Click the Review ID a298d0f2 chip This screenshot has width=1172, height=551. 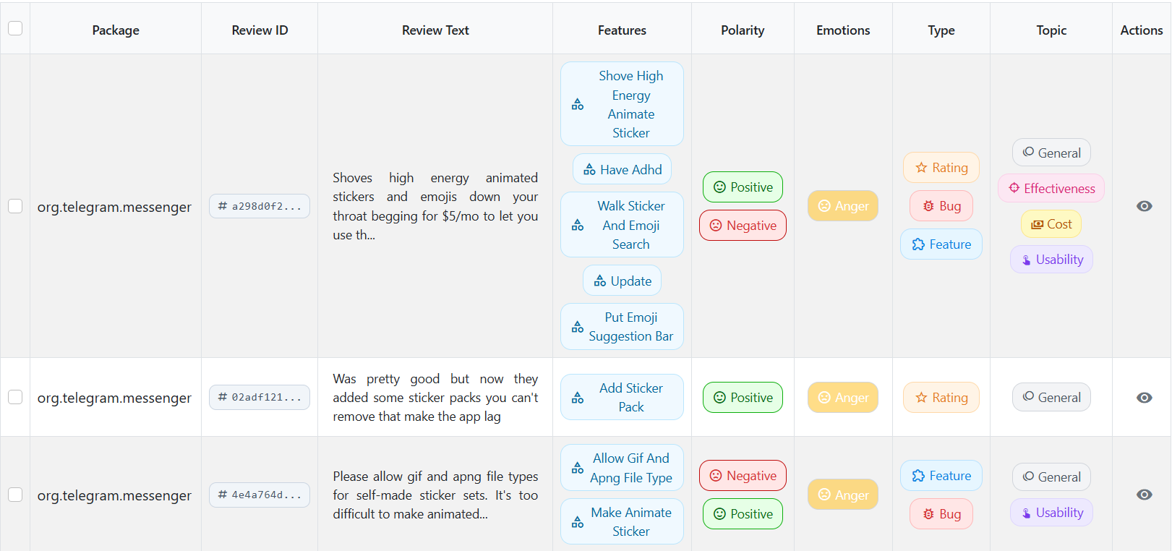pyautogui.click(x=260, y=206)
